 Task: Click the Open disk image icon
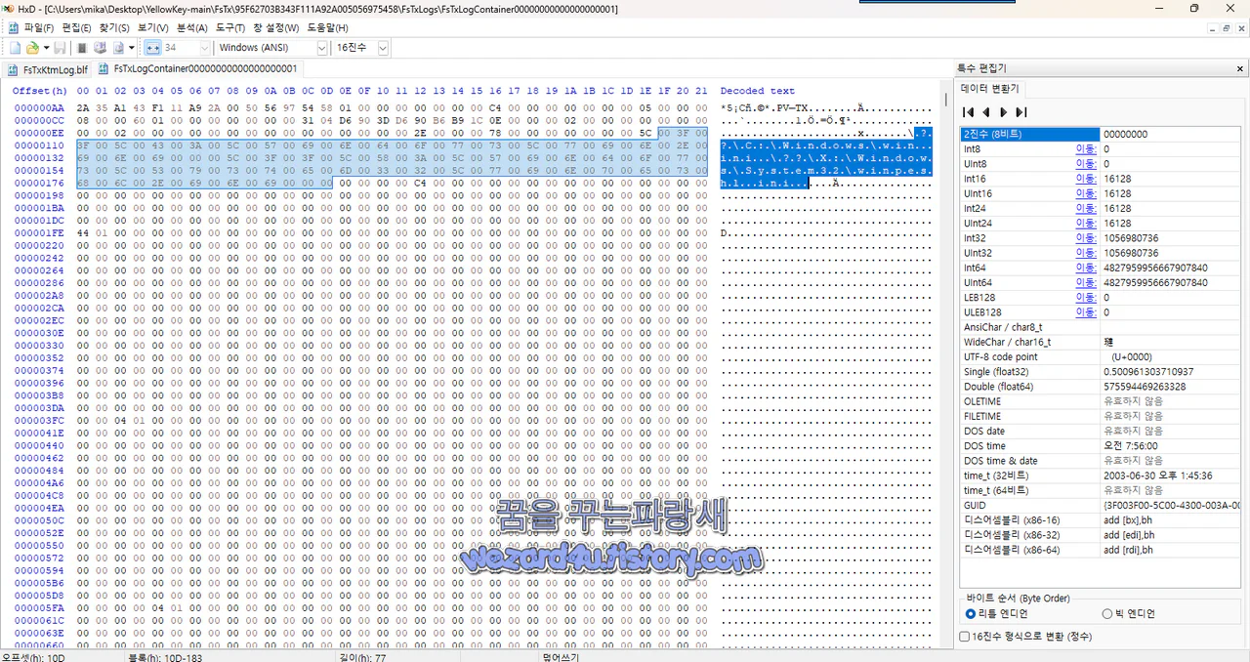coord(118,48)
